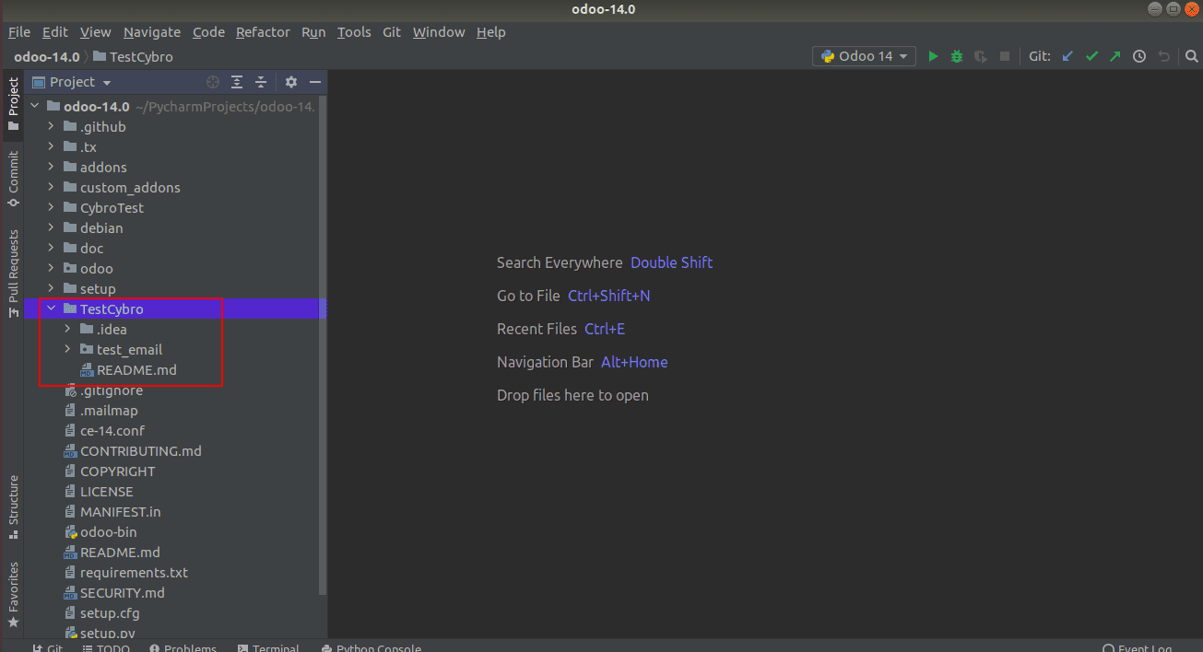Open the Refactor menu
Viewport: 1203px width, 652px height.
tap(263, 31)
